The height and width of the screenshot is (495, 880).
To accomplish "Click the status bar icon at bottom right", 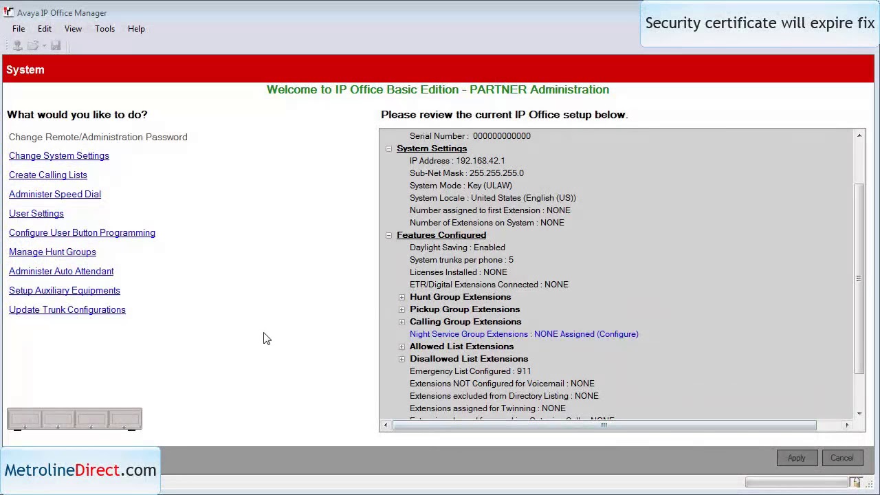I will pos(855,483).
